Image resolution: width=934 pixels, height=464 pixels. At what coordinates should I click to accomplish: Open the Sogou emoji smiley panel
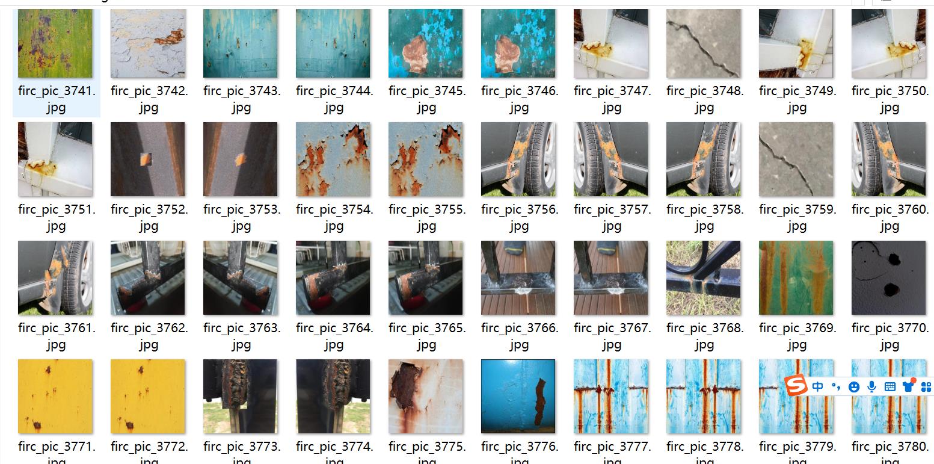(853, 387)
